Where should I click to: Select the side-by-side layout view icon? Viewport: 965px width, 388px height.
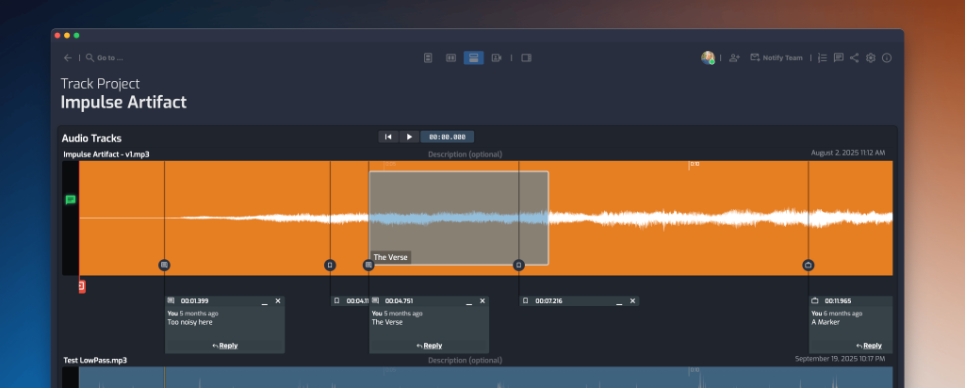pos(450,57)
